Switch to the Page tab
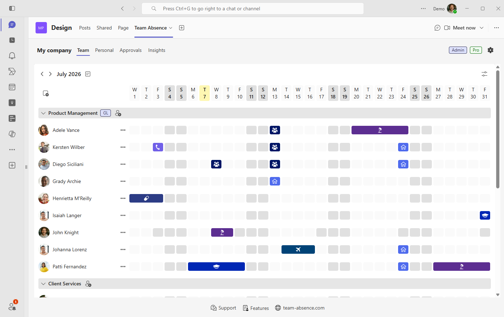The width and height of the screenshot is (504, 317). [x=123, y=28]
